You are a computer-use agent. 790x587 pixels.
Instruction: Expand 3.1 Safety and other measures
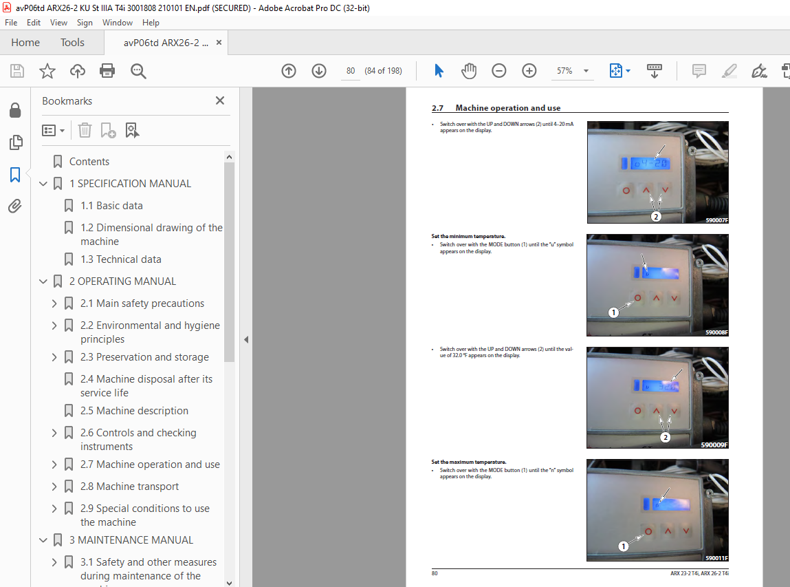[54, 562]
